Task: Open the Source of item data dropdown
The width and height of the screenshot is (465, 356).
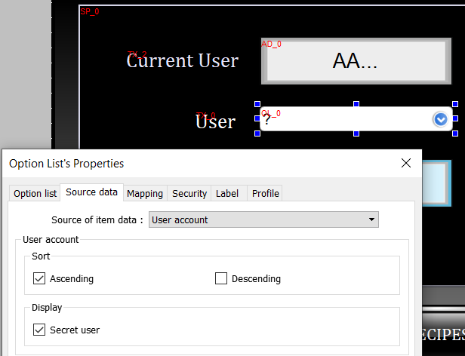Action: pos(263,219)
